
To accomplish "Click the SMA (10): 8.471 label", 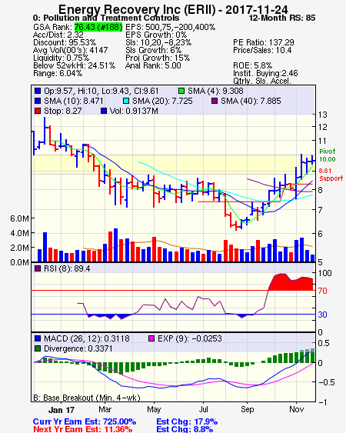I will [74, 101].
